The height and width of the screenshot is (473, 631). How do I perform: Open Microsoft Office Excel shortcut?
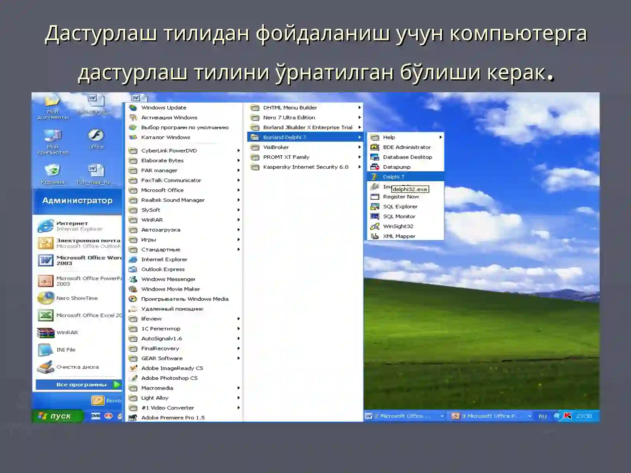(79, 315)
